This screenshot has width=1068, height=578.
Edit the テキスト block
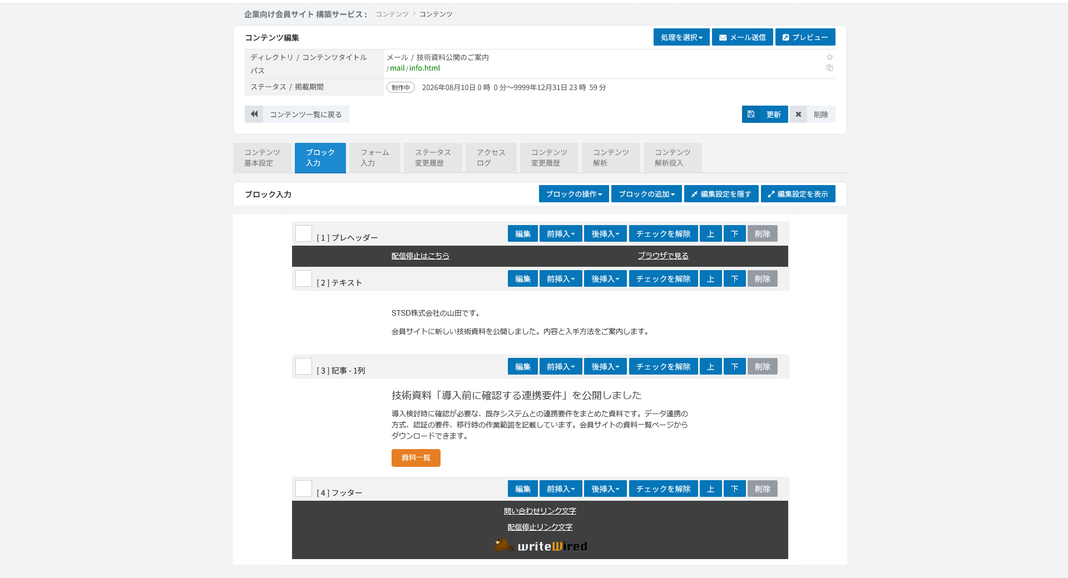[523, 279]
